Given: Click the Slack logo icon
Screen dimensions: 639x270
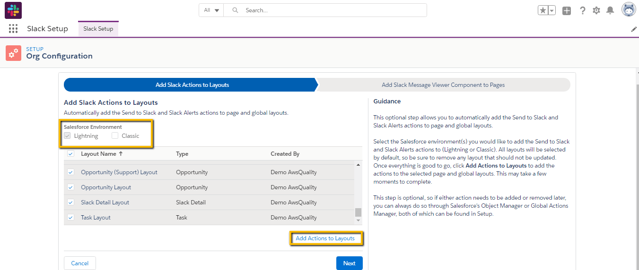Looking at the screenshot, I should click(13, 10).
